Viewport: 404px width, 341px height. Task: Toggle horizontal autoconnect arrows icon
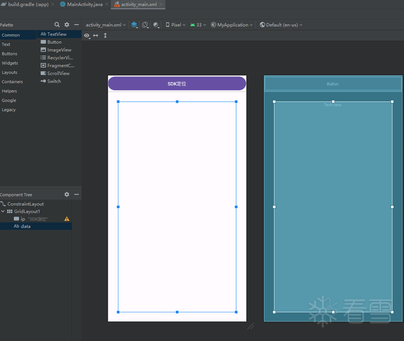pyautogui.click(x=96, y=35)
